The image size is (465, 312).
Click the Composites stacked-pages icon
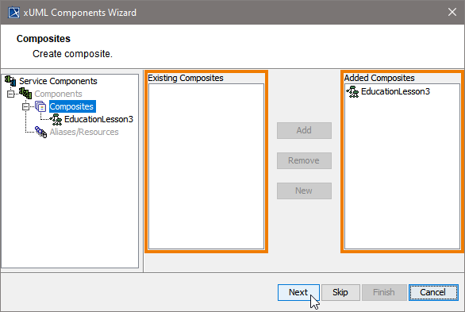pos(40,106)
